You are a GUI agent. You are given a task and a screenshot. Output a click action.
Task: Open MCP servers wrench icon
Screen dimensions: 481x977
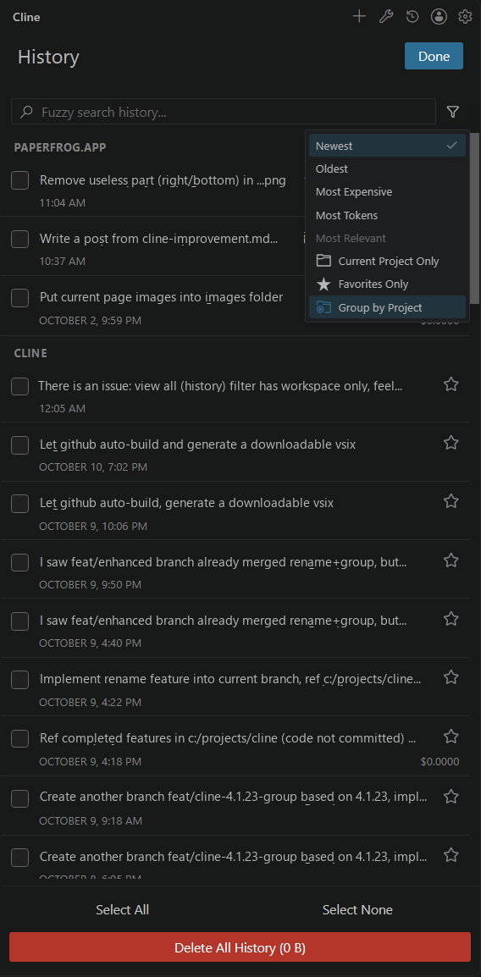point(385,17)
